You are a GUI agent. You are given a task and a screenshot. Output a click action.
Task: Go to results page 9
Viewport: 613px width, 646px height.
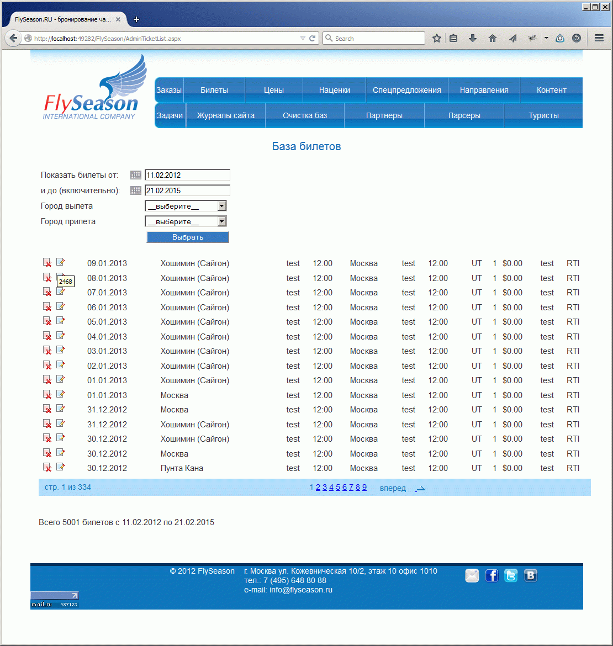click(x=364, y=488)
